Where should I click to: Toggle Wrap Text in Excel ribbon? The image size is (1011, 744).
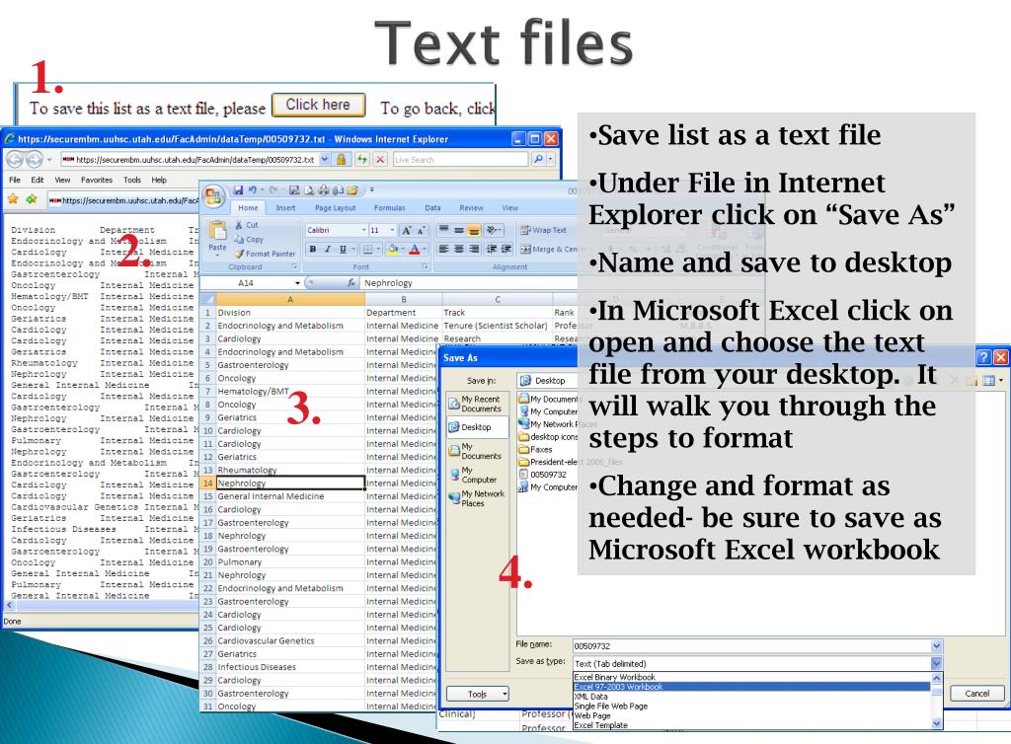pos(543,230)
